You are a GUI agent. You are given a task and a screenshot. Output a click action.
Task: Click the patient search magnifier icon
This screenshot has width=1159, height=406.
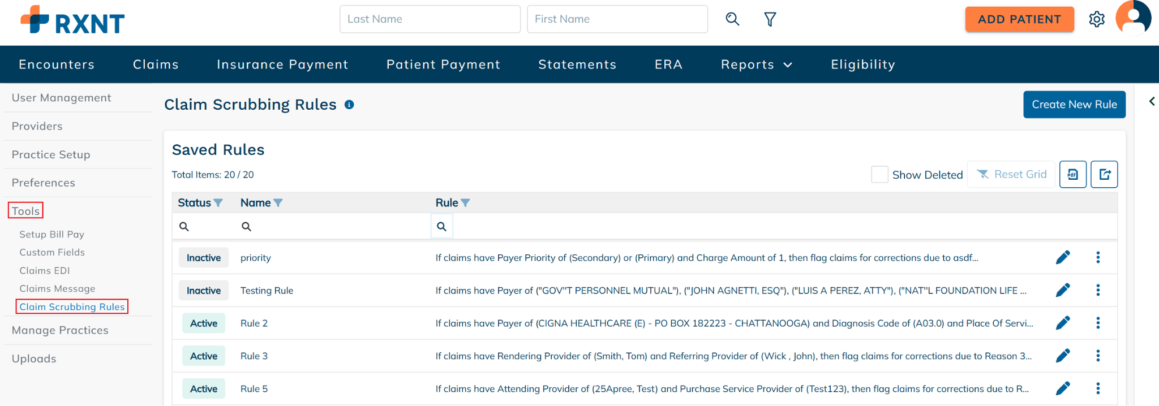732,19
